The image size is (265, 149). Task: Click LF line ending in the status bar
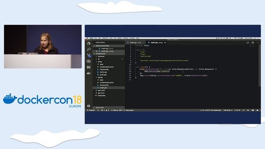pos(243,111)
